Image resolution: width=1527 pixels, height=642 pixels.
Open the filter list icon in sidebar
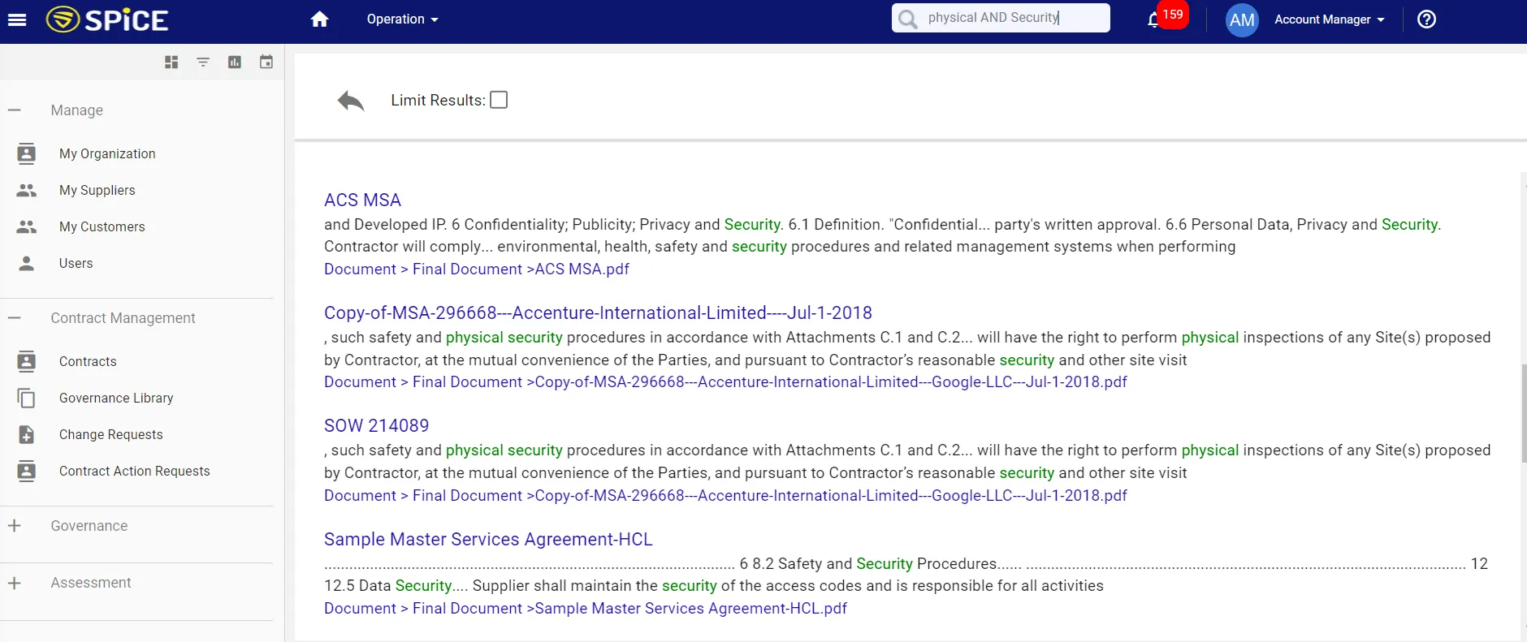[x=203, y=62]
